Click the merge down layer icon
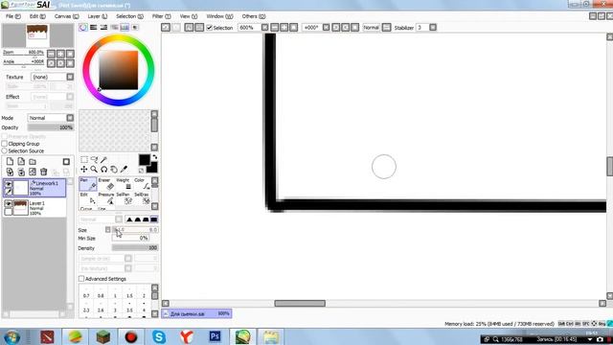The image size is (613, 345). (21, 172)
